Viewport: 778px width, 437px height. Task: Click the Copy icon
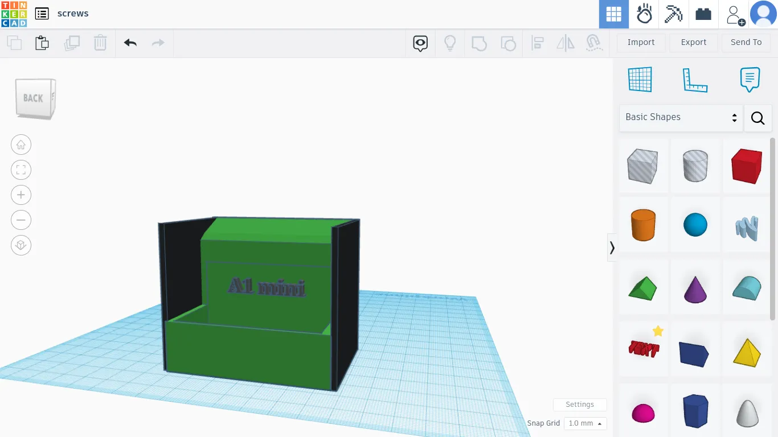pos(14,43)
